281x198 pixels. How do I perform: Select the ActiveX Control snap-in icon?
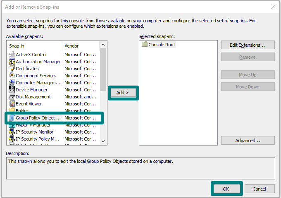(12, 55)
